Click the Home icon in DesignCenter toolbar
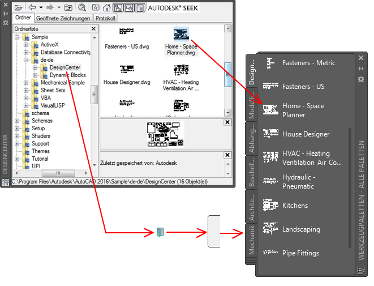 click(x=106, y=7)
